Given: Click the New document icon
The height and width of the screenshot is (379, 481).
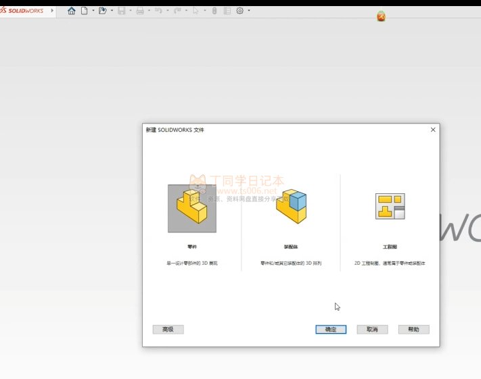Looking at the screenshot, I should tap(85, 11).
